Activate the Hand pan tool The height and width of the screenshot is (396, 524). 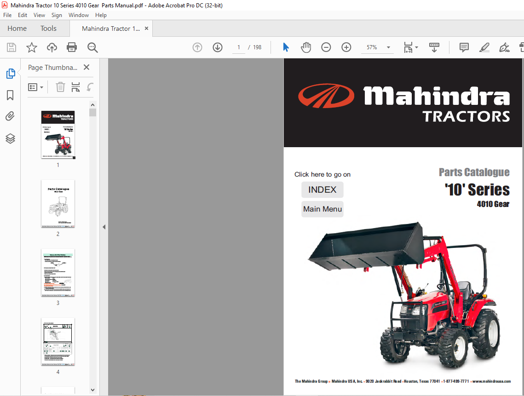306,47
